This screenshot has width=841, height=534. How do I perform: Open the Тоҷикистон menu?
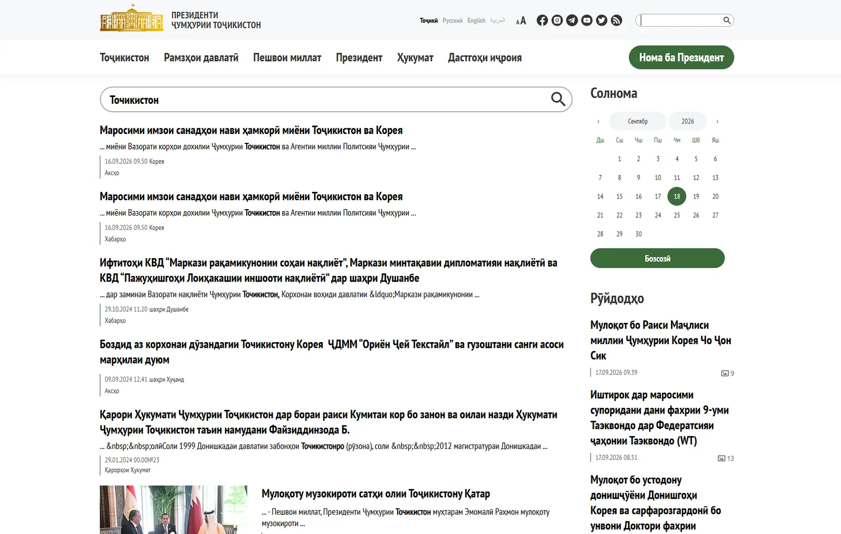click(x=124, y=57)
